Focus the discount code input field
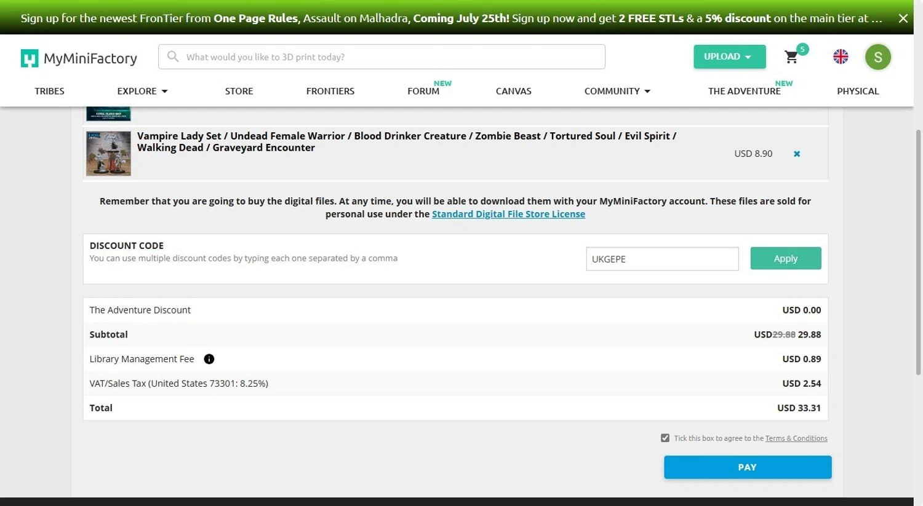The width and height of the screenshot is (923, 506). [x=662, y=259]
